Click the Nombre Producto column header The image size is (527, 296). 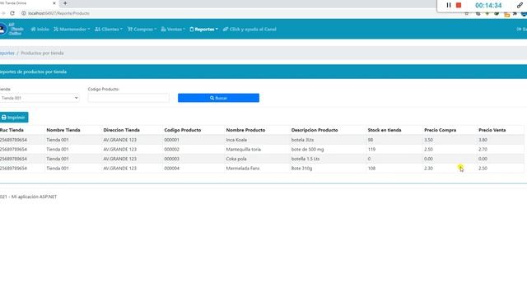tap(245, 130)
